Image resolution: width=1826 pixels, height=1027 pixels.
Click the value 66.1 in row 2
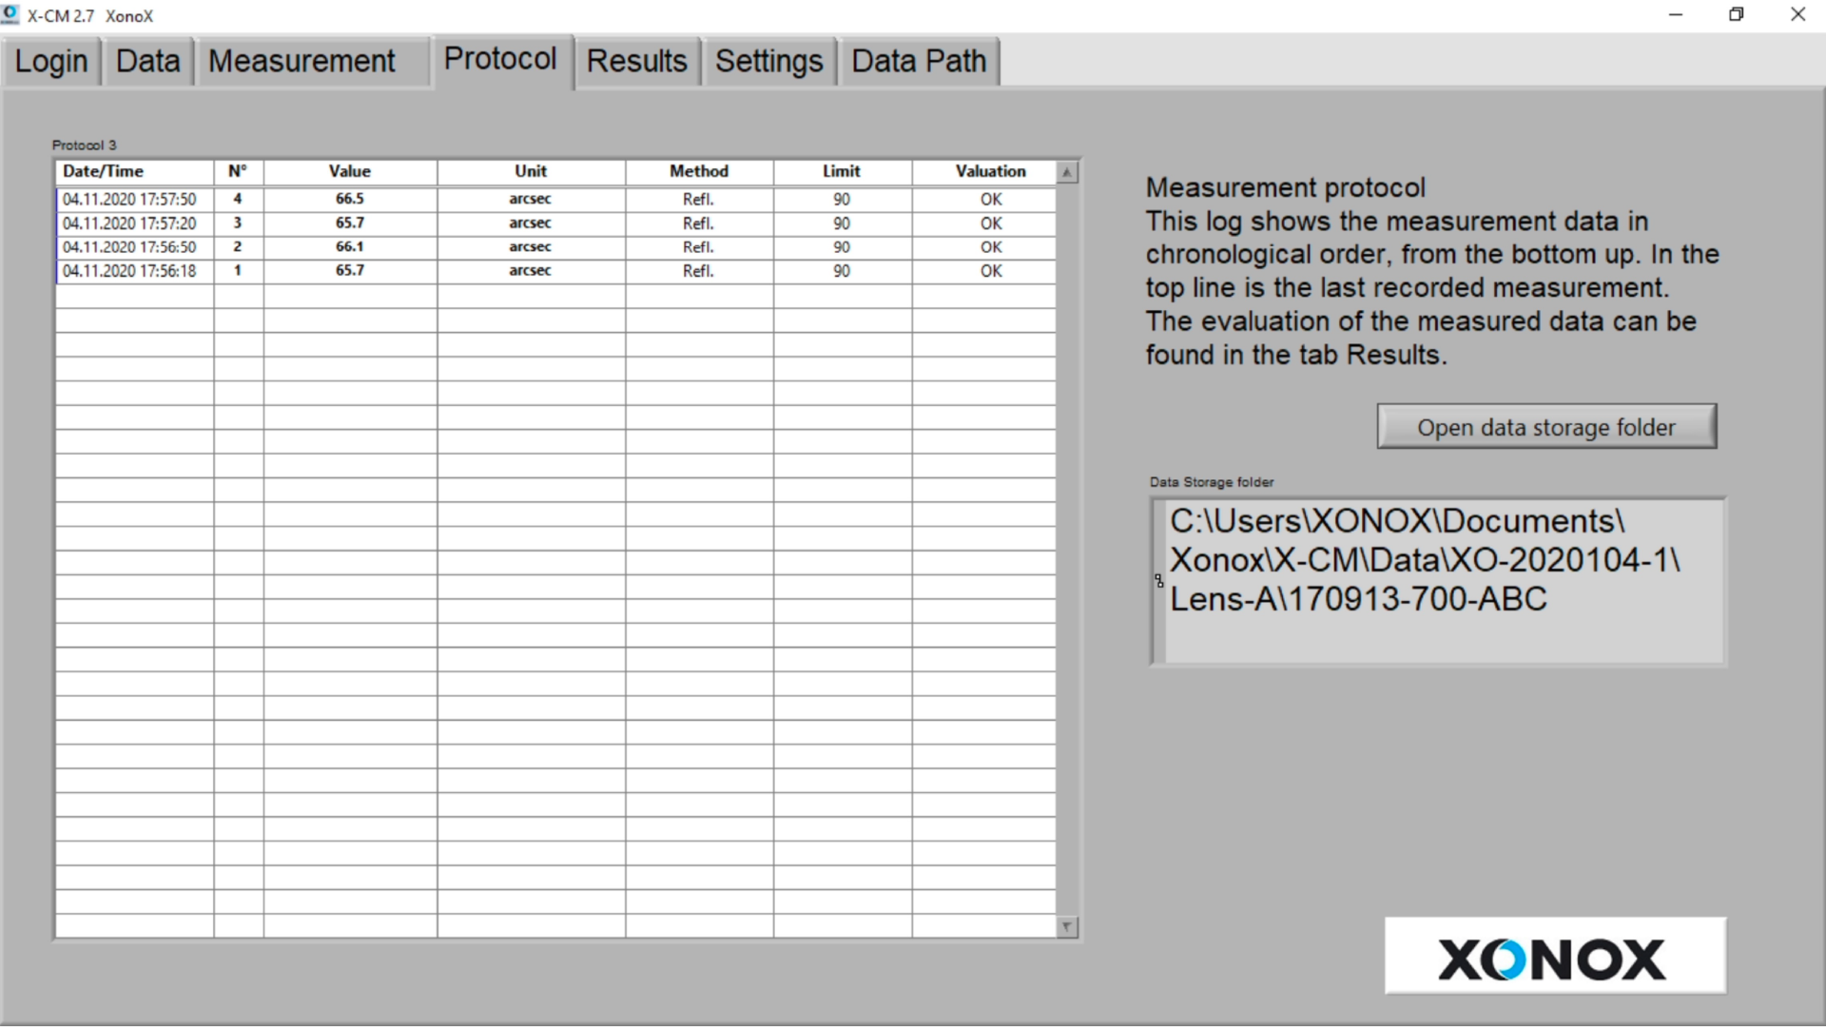(349, 246)
